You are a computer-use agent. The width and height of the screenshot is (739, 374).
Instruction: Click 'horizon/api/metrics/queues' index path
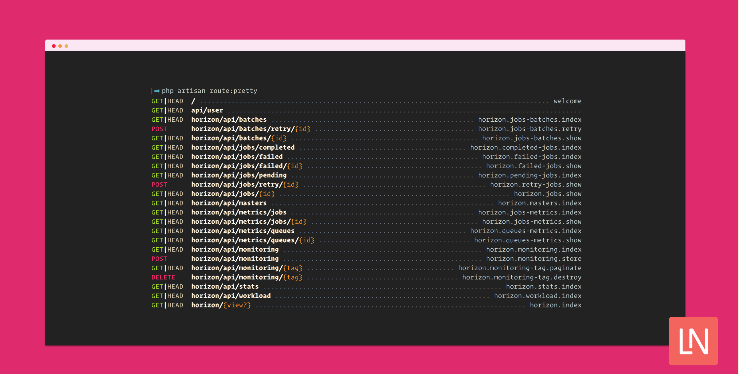tap(243, 231)
